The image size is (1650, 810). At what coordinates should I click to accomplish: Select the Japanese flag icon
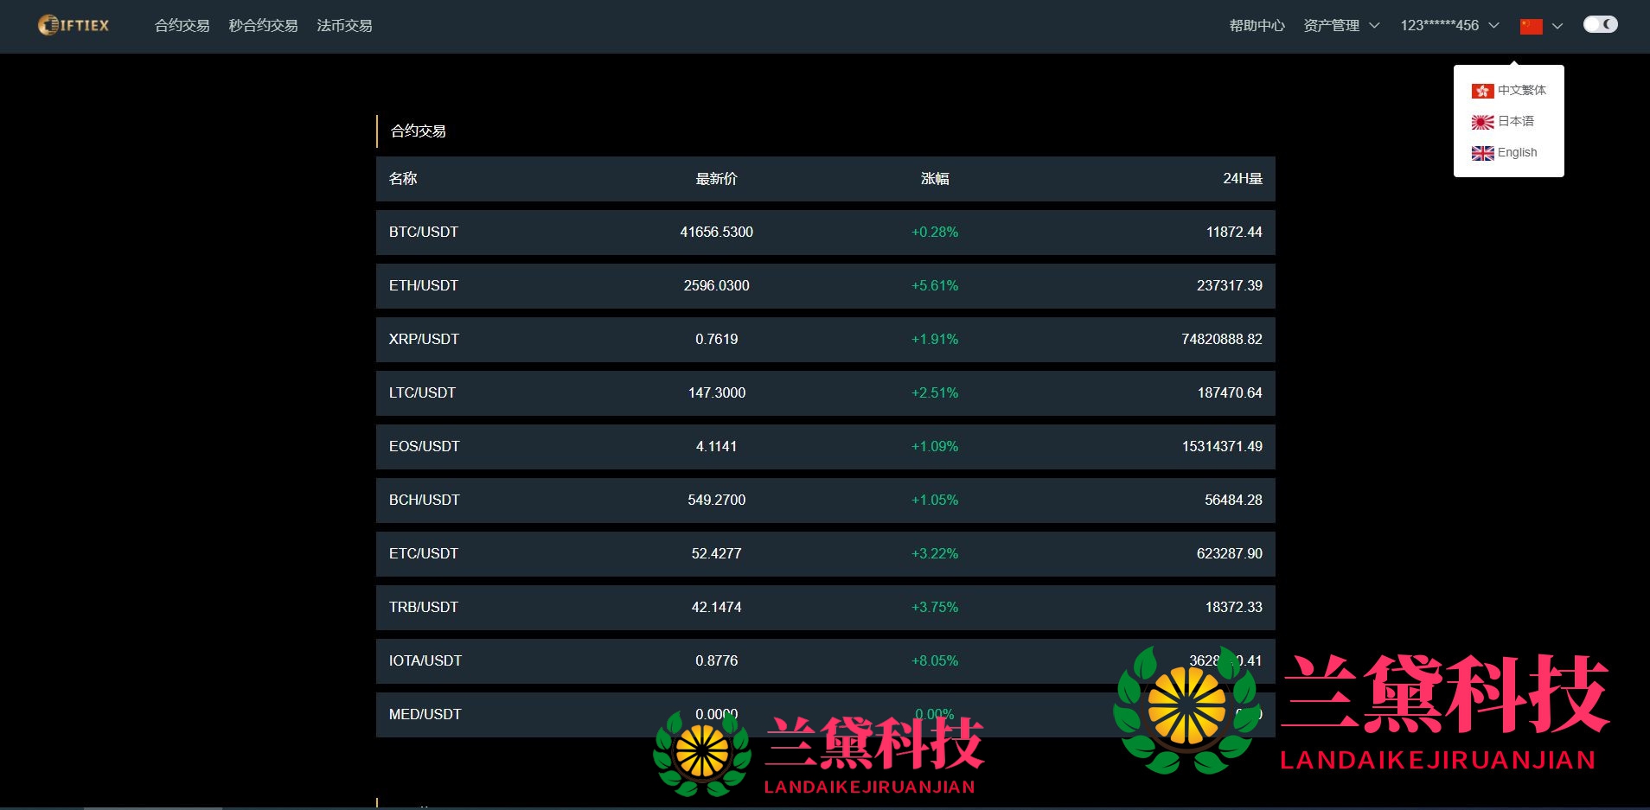(1482, 122)
